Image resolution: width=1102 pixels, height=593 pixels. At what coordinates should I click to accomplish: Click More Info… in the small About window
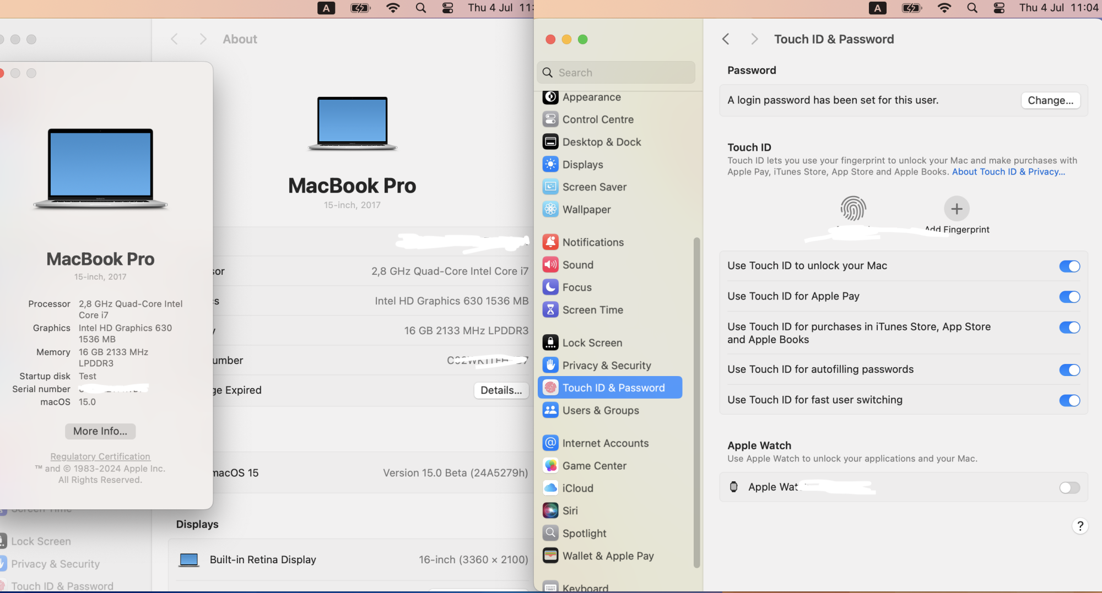(100, 431)
